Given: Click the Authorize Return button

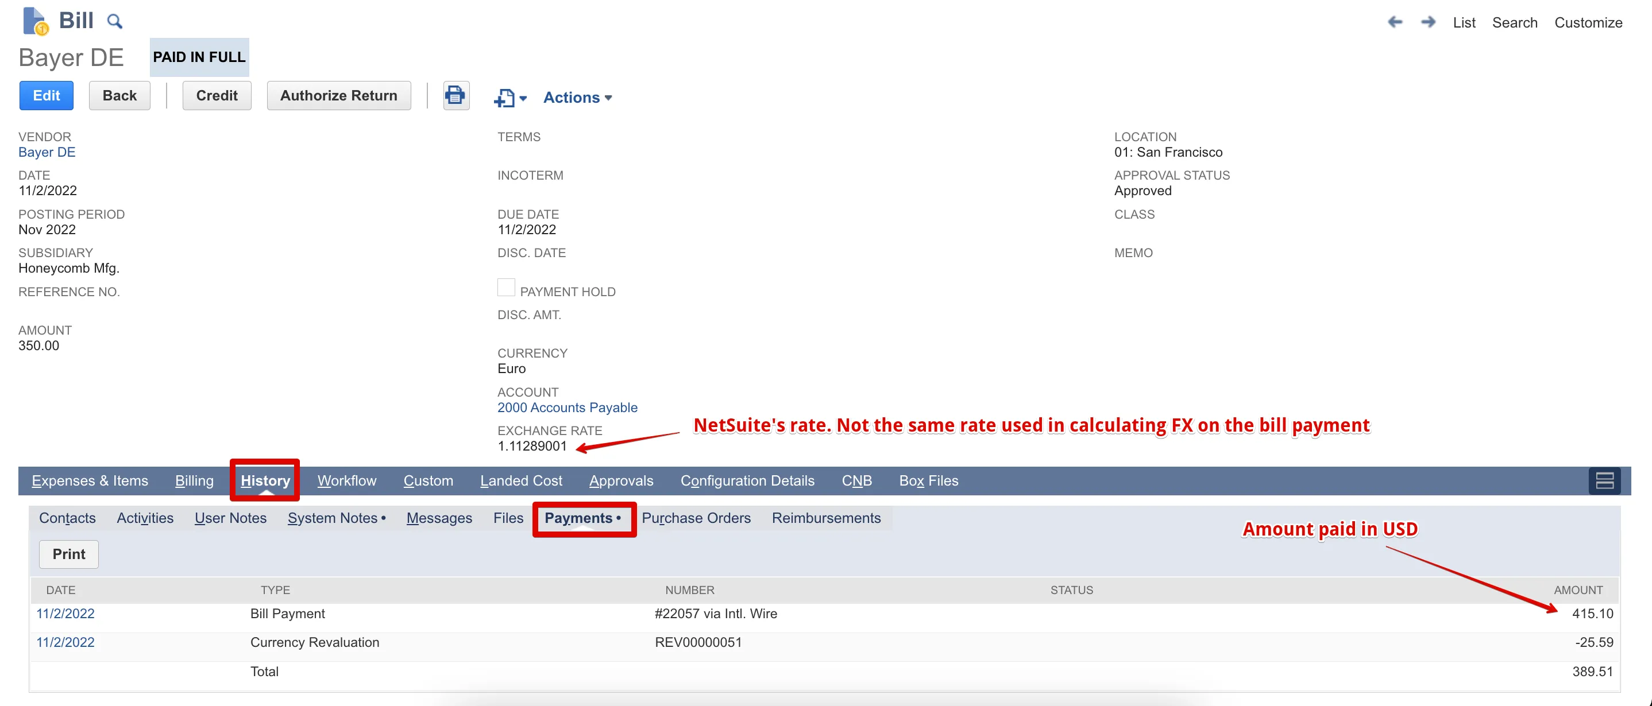Looking at the screenshot, I should [x=338, y=95].
